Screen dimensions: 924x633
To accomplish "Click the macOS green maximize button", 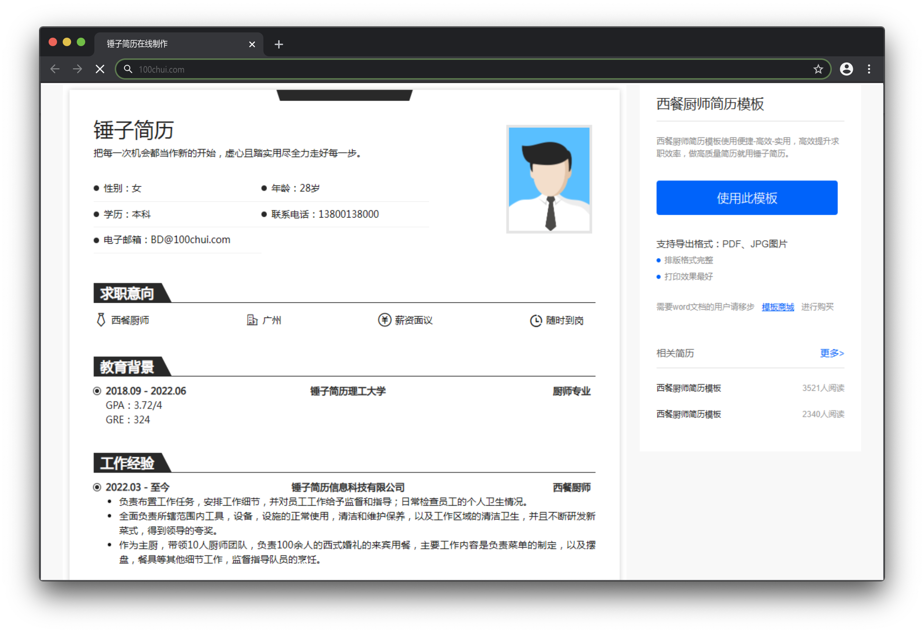I will (81, 42).
